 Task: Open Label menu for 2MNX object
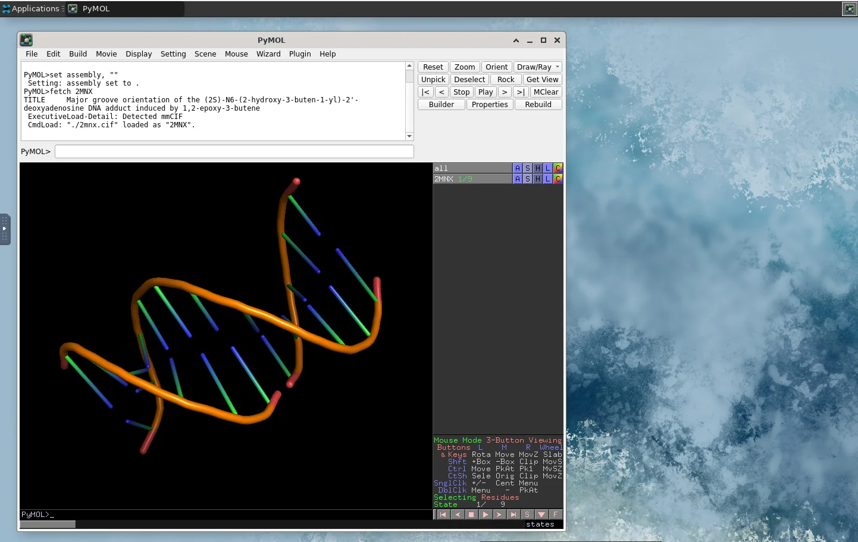(548, 178)
